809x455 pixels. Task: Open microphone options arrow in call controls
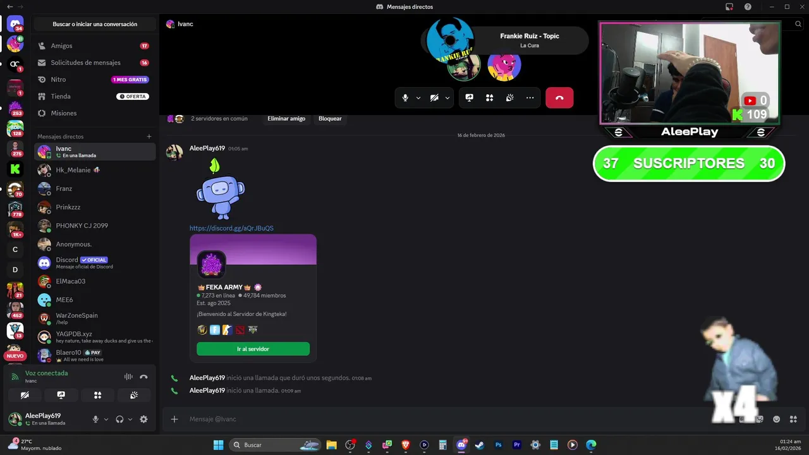point(418,98)
